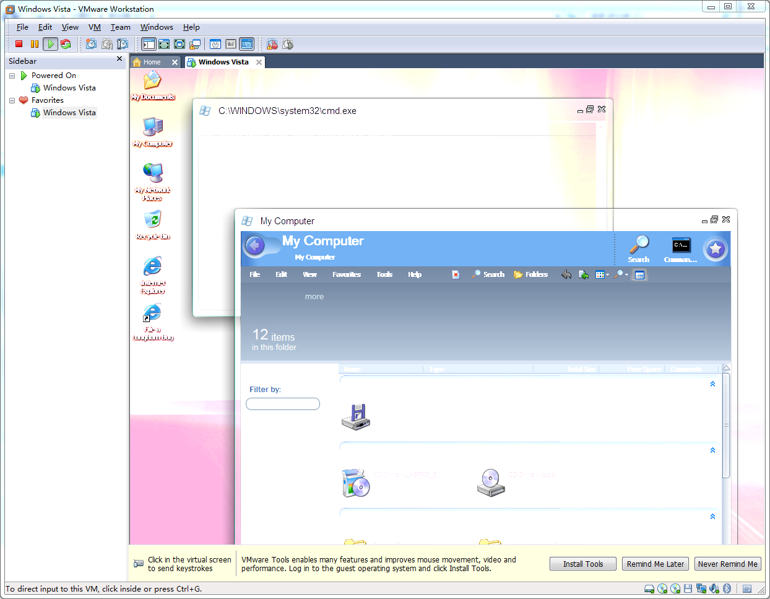
Task: Click the capture screen toolbar icon
Action: tap(272, 44)
